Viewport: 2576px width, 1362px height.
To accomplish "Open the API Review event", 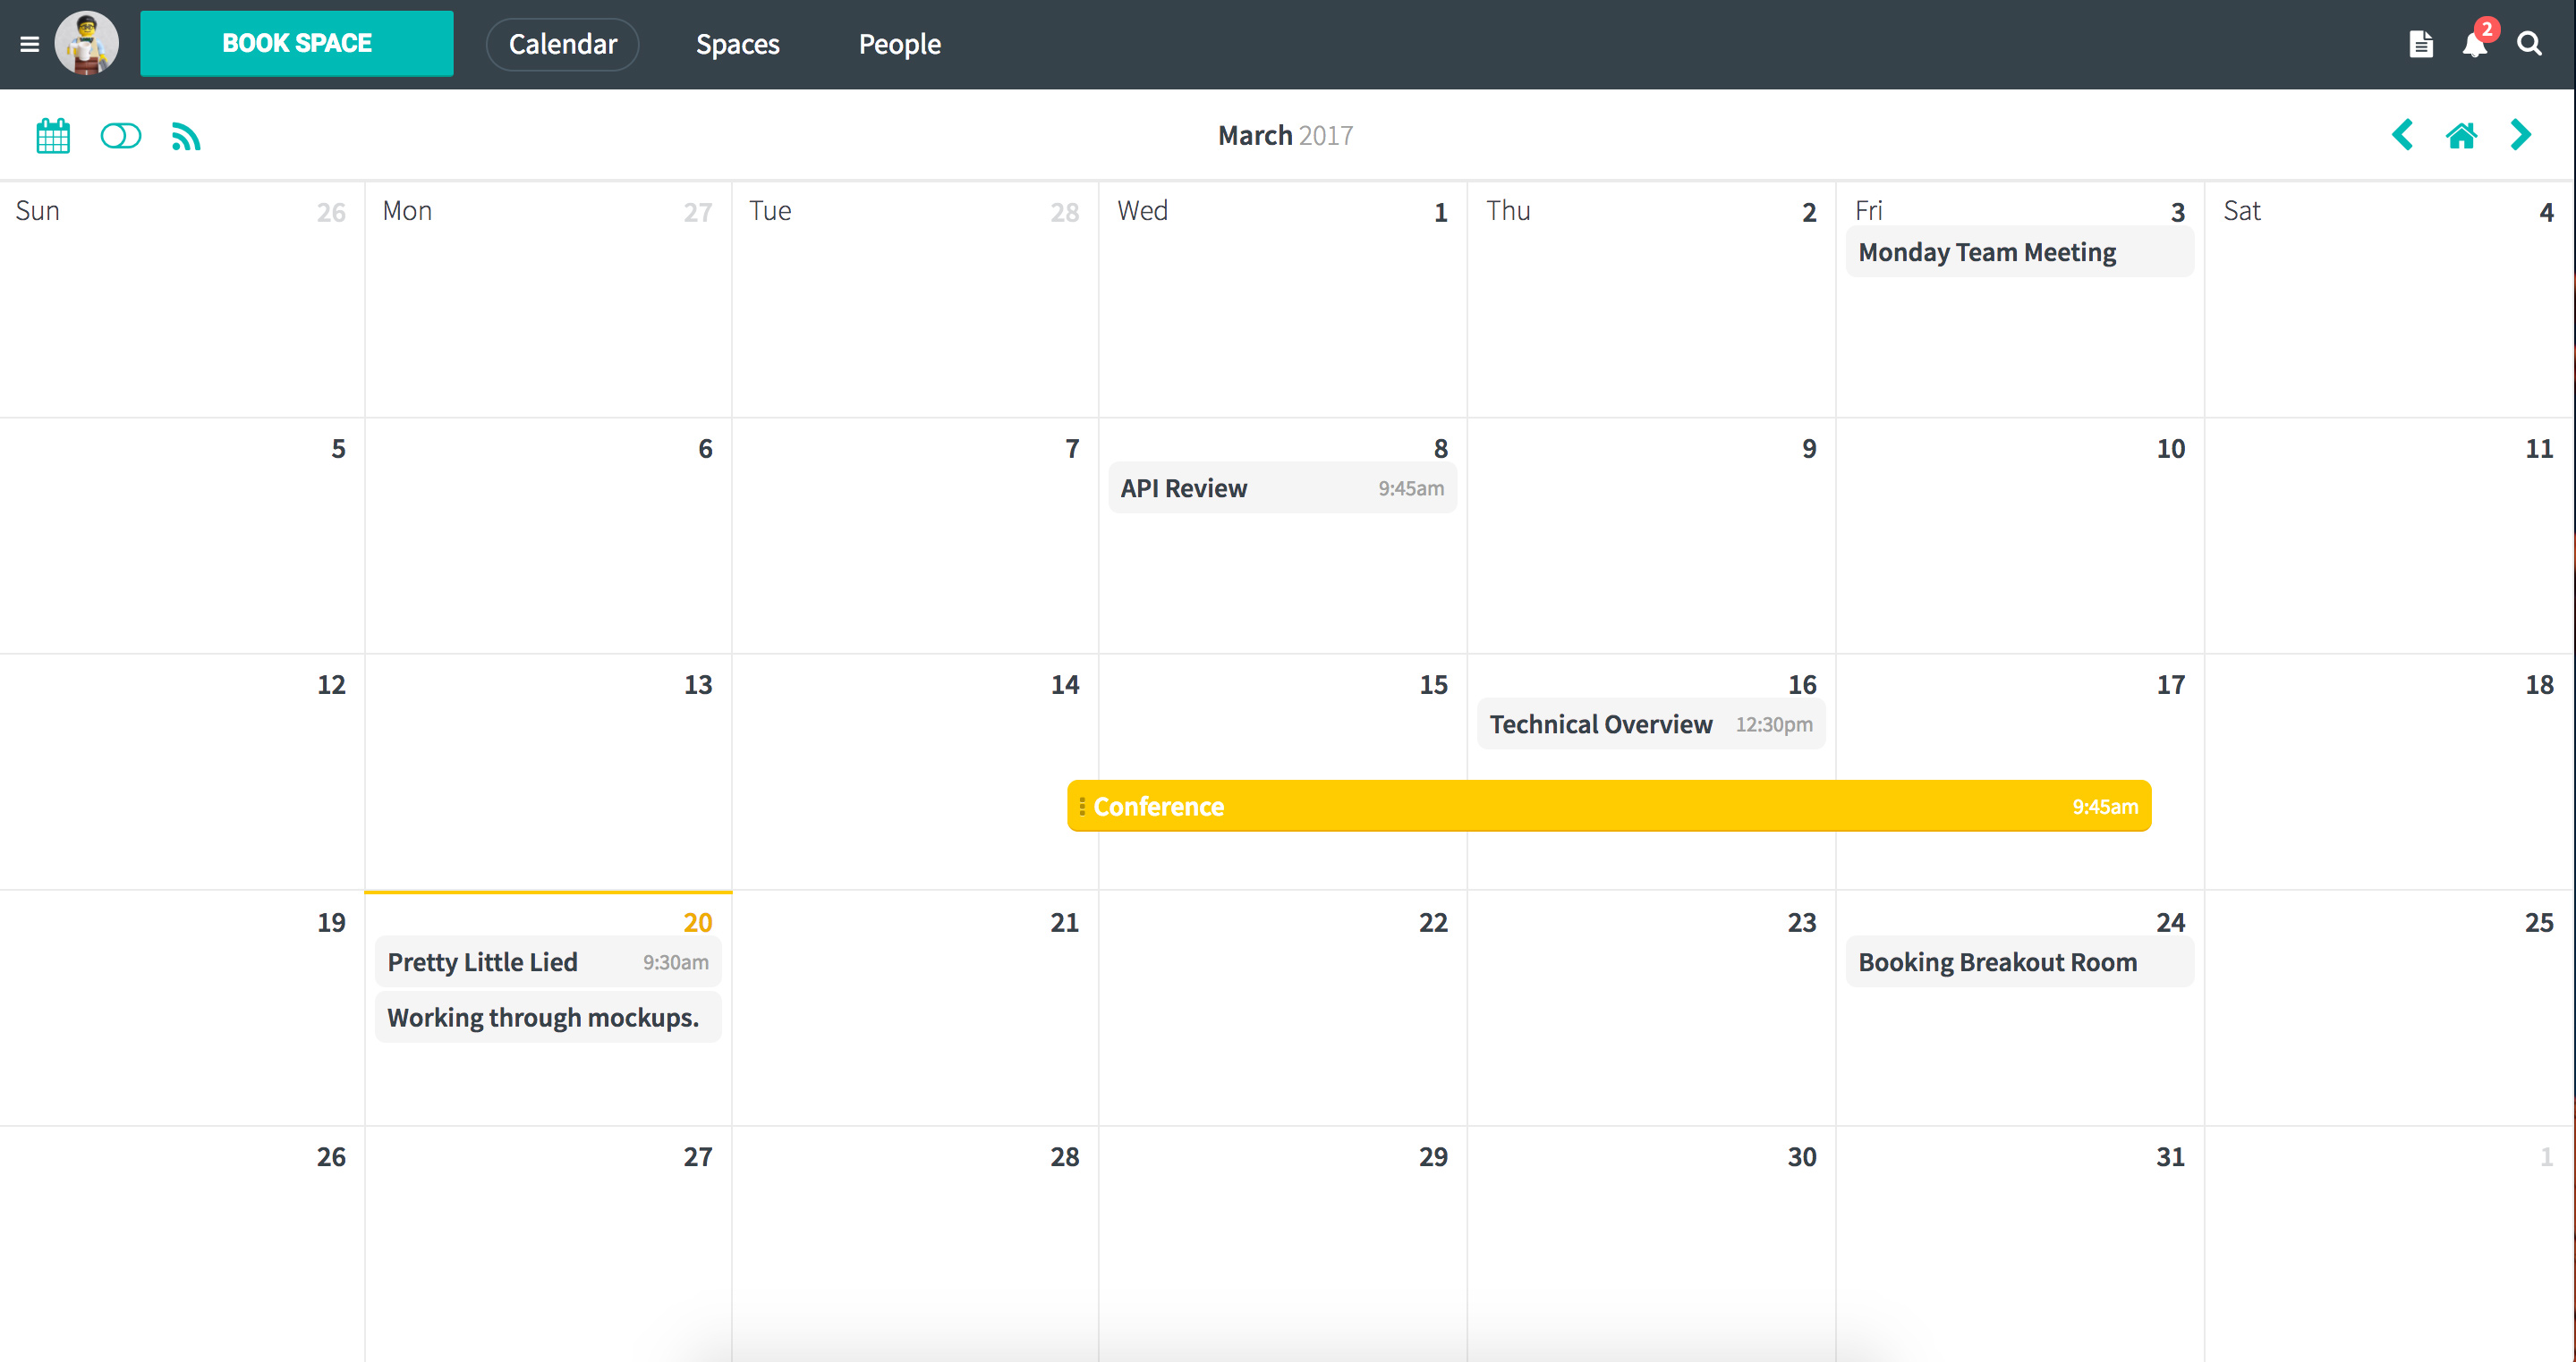I will point(1282,487).
